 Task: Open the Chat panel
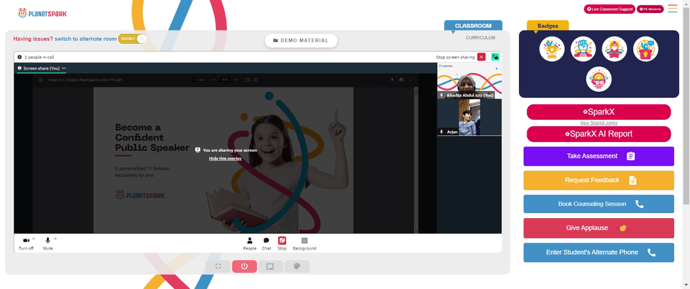[266, 241]
